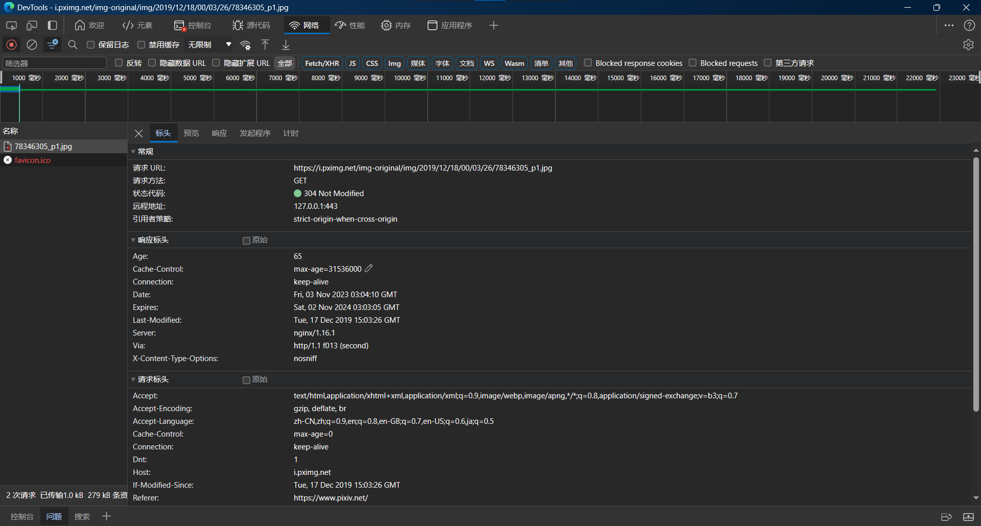Click the export HAR download arrow

pos(286,45)
